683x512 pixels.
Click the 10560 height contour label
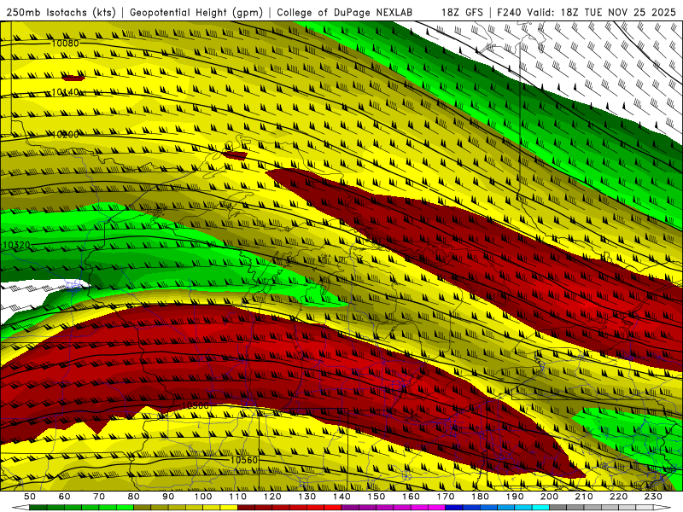pyautogui.click(x=244, y=460)
